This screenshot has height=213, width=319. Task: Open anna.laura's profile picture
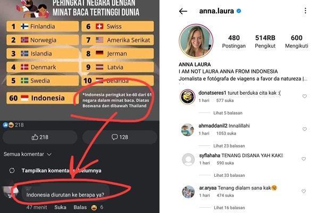tap(196, 41)
